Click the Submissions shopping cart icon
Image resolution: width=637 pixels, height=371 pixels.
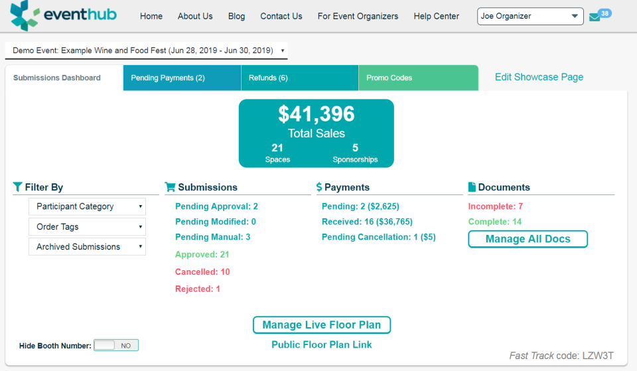tap(170, 187)
